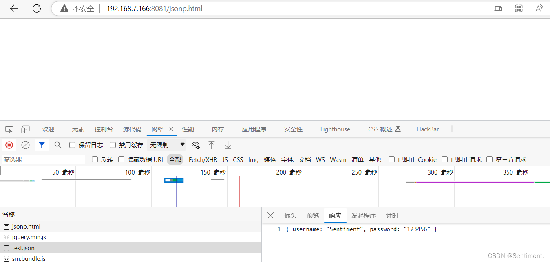Open the 标头 details tab
550x262 pixels.
point(290,216)
